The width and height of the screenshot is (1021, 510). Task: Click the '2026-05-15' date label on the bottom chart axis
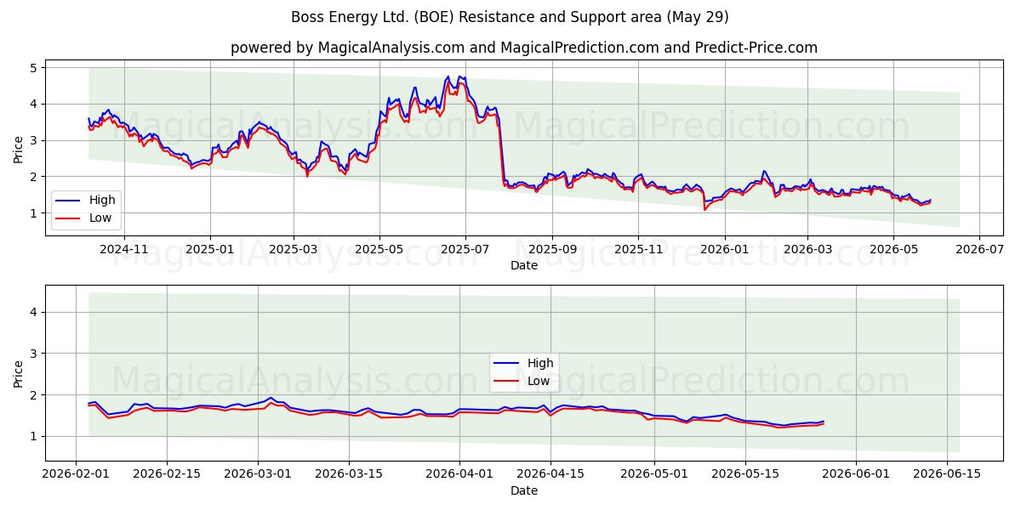745,476
